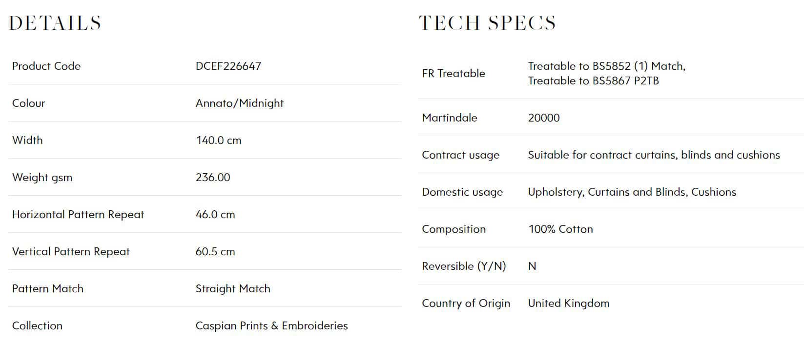The height and width of the screenshot is (364, 804).
Task: Click the Treatable to BS5867 P2TB text
Action: (594, 81)
